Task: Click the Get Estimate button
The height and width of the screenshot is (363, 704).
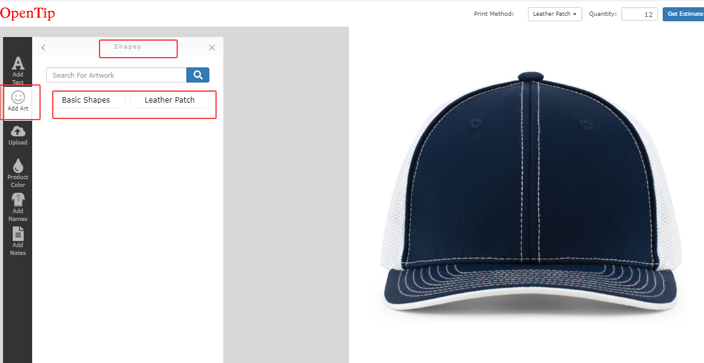Action: point(684,14)
